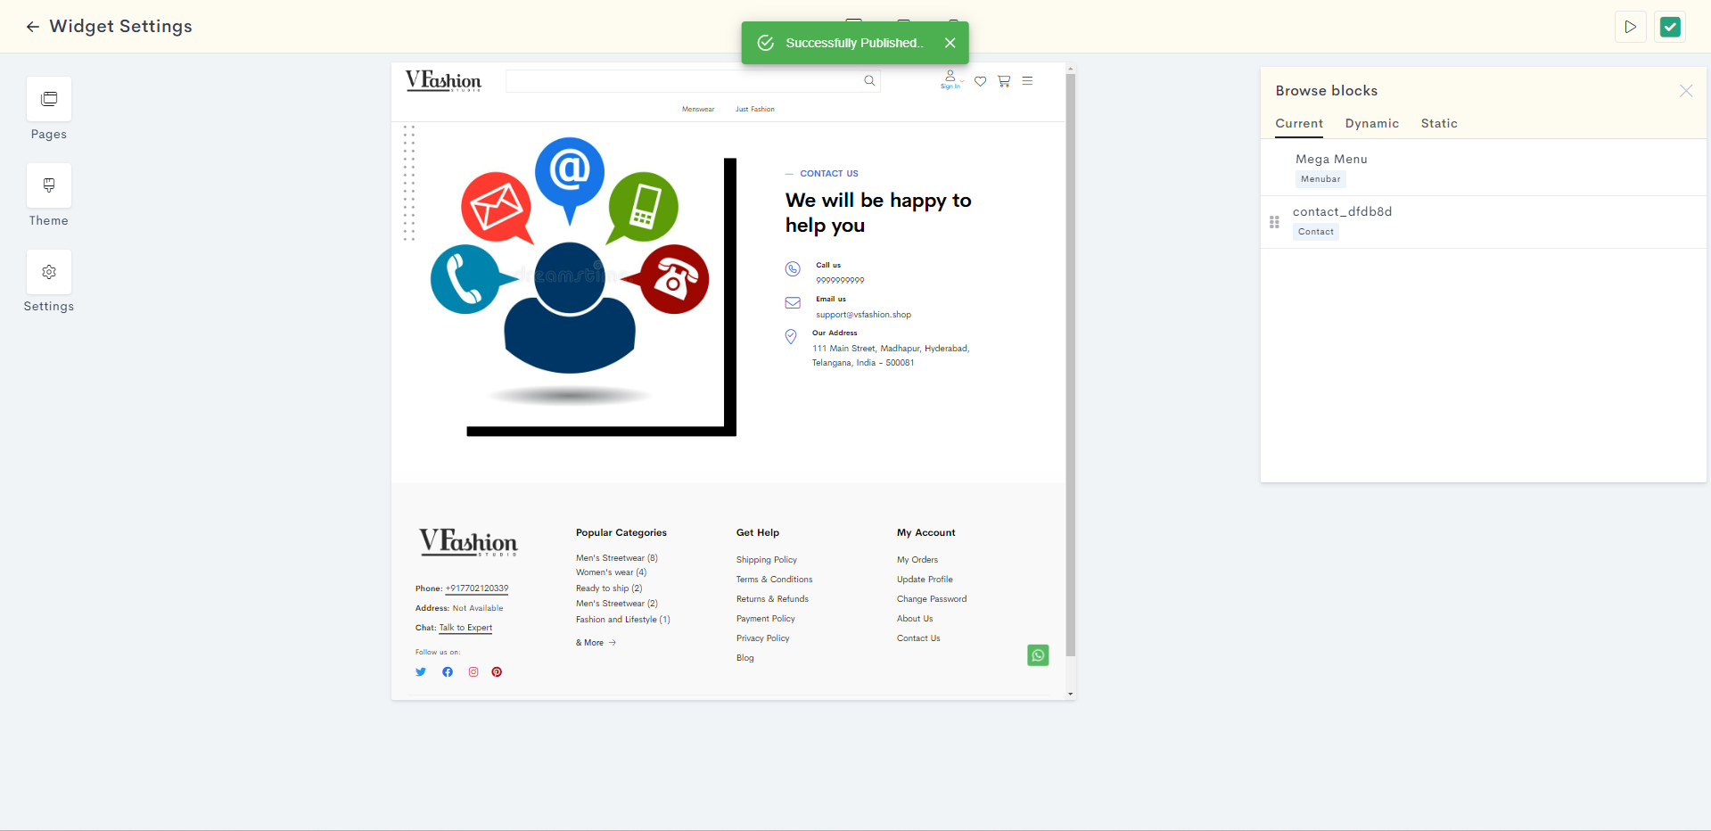This screenshot has height=831, width=1711.
Task: Click the VFashion logo in header
Action: 443,81
